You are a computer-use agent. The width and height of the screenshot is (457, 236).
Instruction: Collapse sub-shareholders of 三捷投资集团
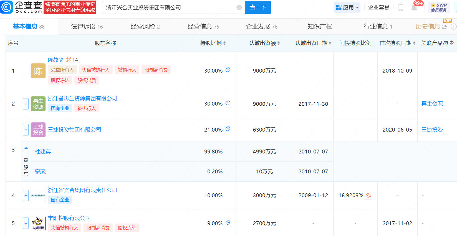tap(26, 130)
